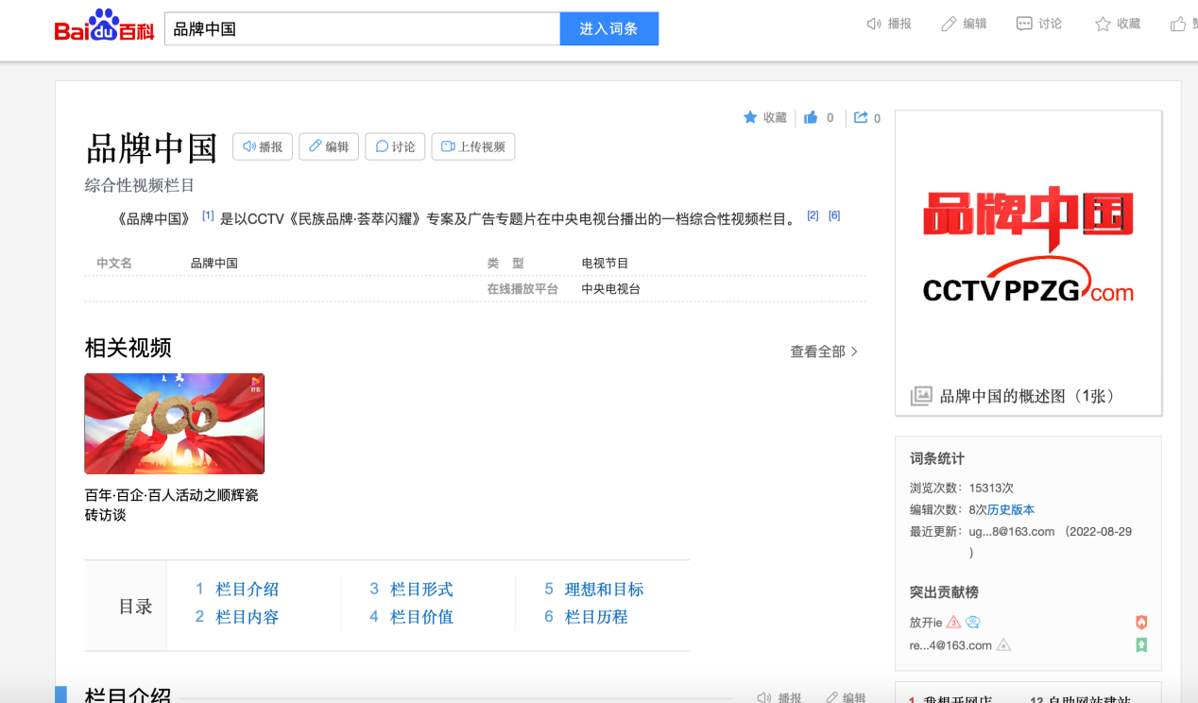
Task: Click 播报 button beside the 品牌中国 title
Action: 263,146
